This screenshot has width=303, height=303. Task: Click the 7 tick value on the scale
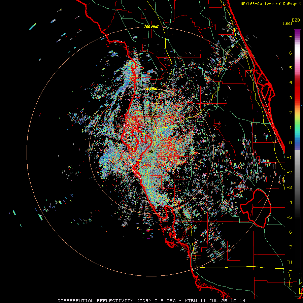click(291, 38)
